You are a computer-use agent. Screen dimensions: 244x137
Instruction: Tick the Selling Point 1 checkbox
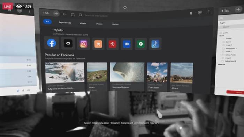click(x=223, y=48)
